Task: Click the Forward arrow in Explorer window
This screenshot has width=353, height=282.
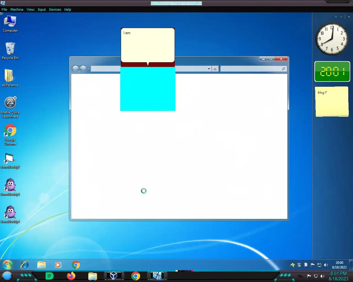Action: [x=83, y=69]
